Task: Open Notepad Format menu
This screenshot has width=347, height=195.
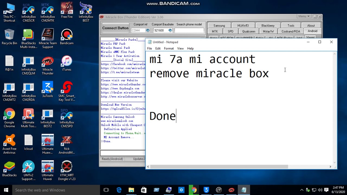Action: (x=169, y=48)
